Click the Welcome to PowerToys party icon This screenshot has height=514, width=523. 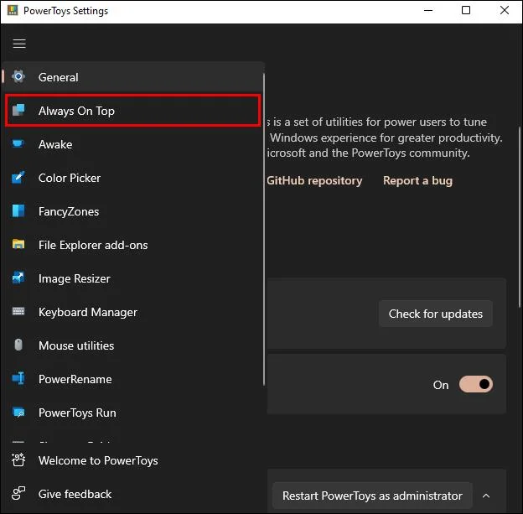pos(18,460)
